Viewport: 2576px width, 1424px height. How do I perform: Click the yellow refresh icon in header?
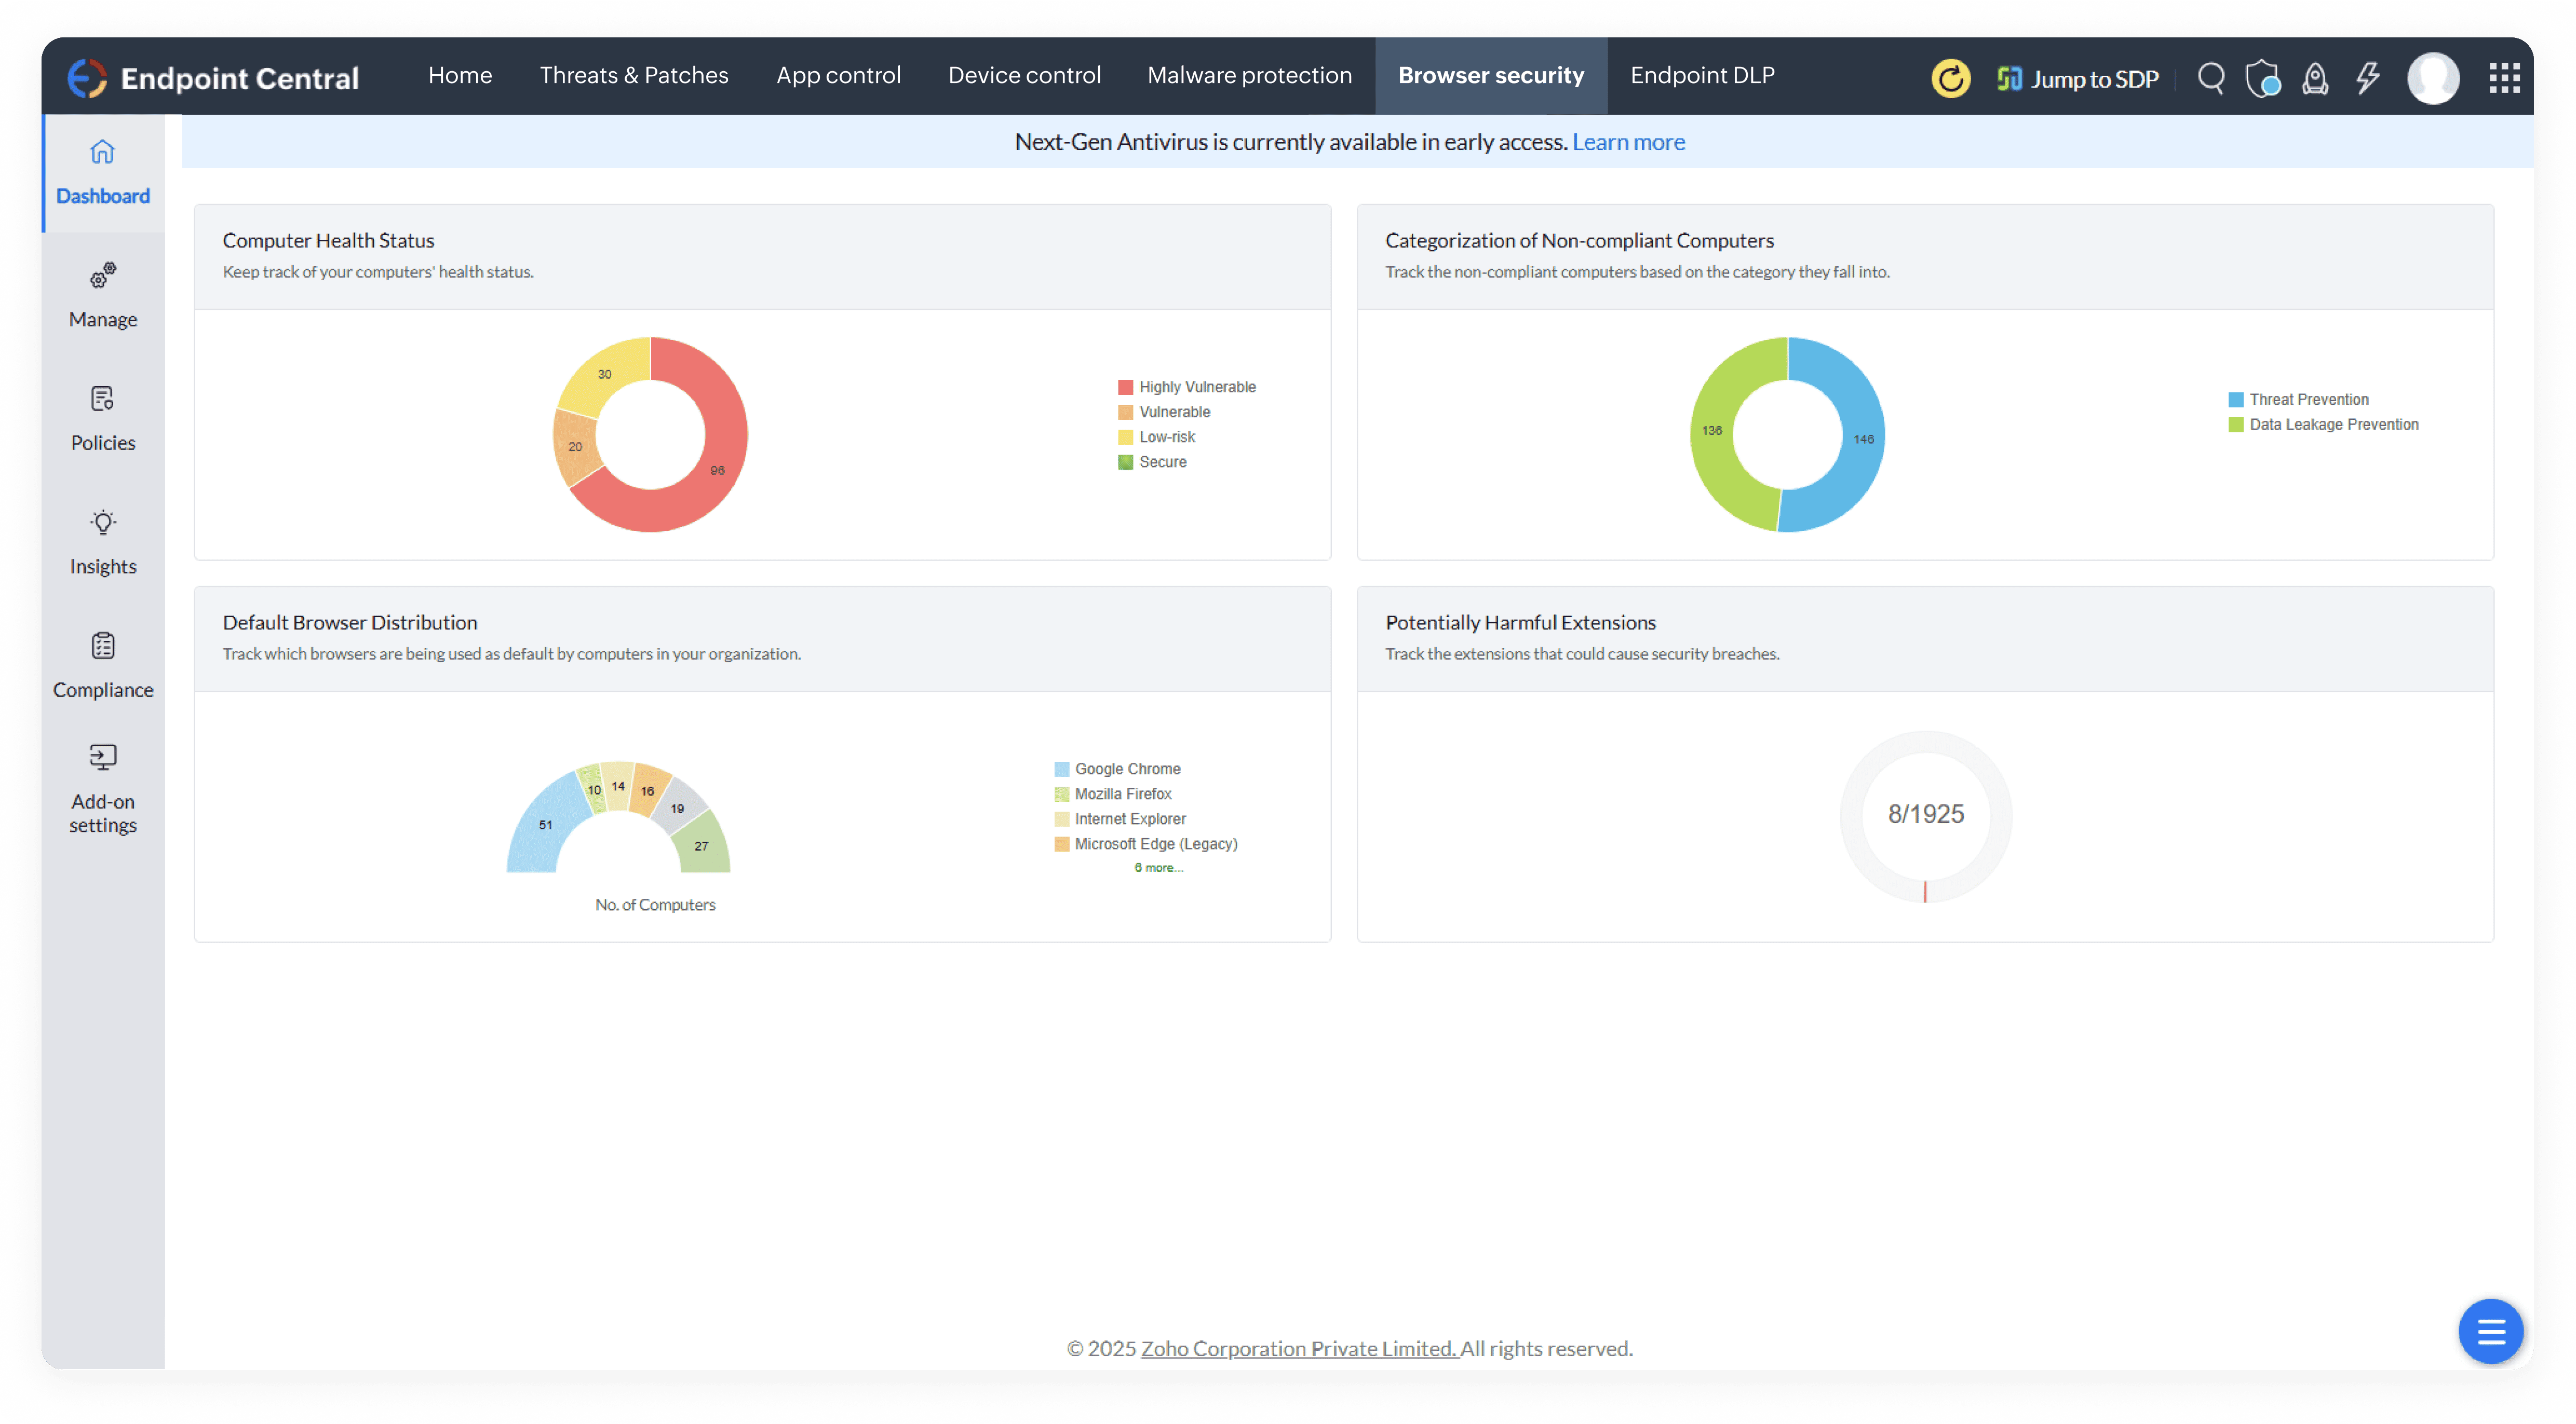(x=1950, y=78)
